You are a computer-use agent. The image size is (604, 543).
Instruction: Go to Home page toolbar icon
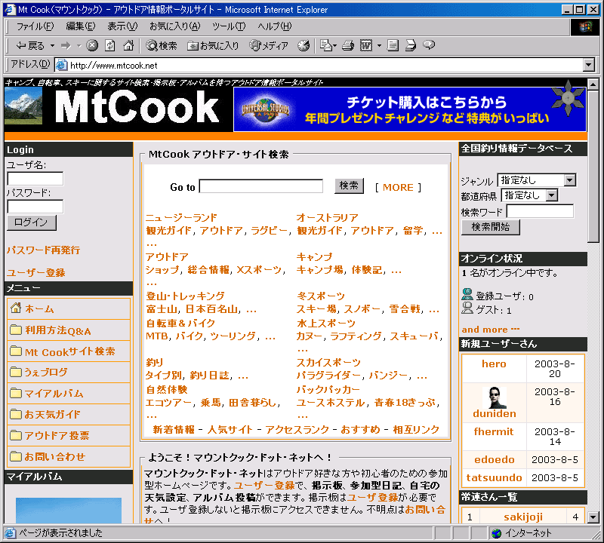128,46
